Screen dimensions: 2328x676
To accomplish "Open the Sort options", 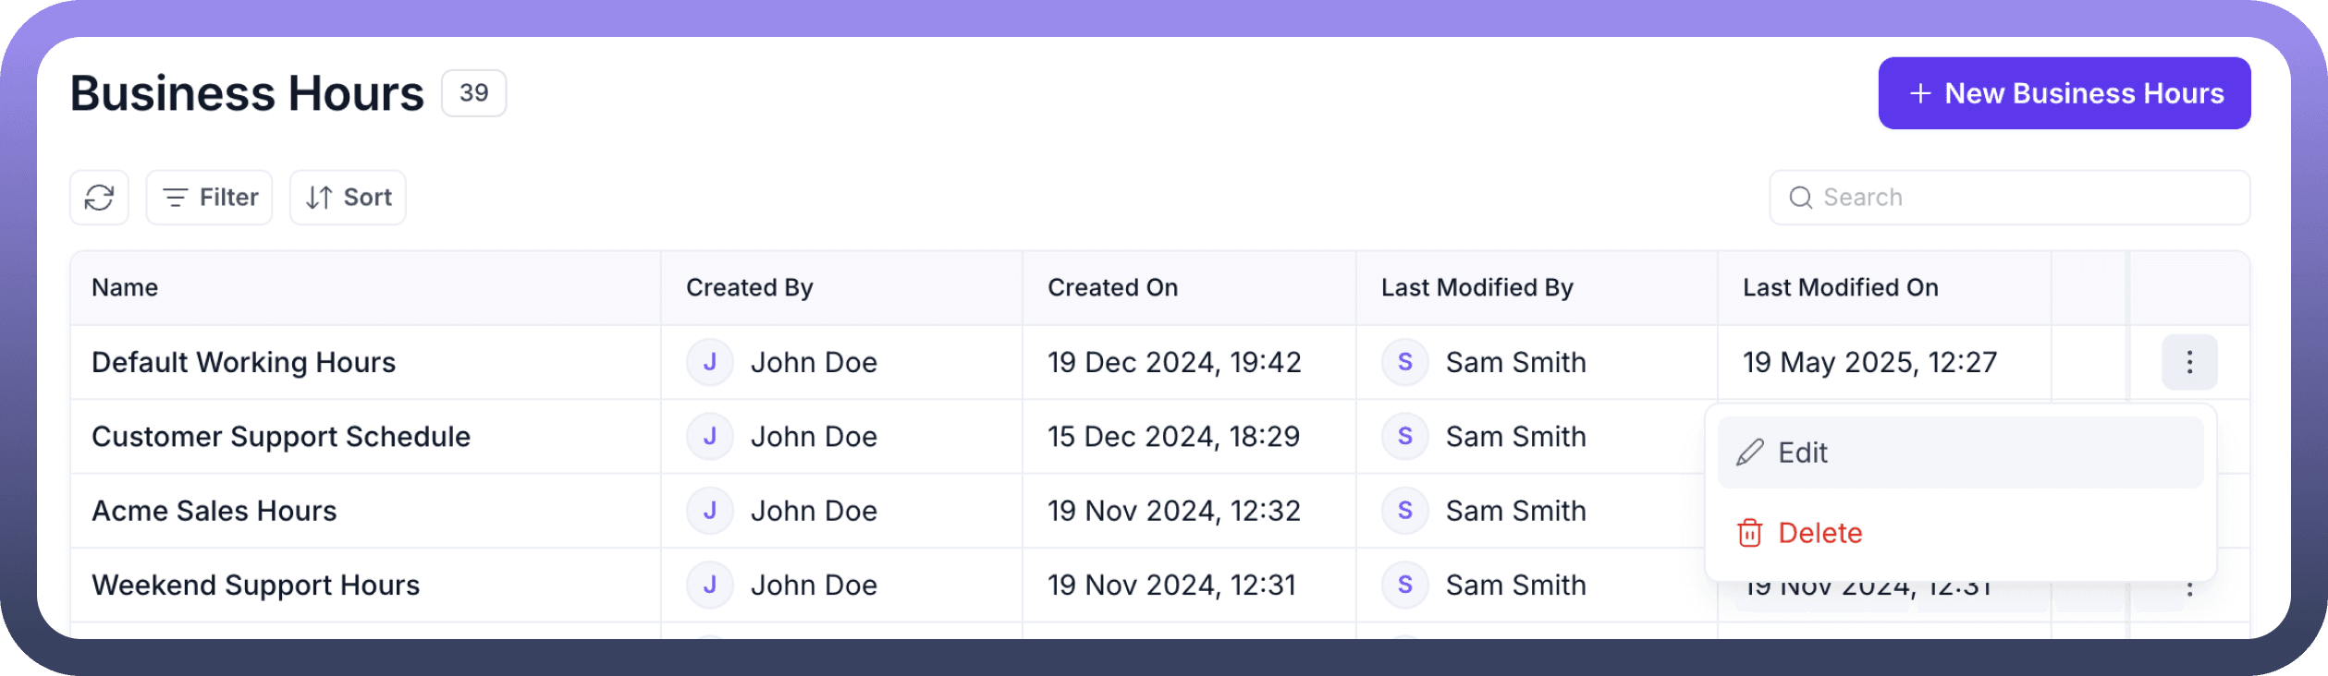I will tap(349, 198).
